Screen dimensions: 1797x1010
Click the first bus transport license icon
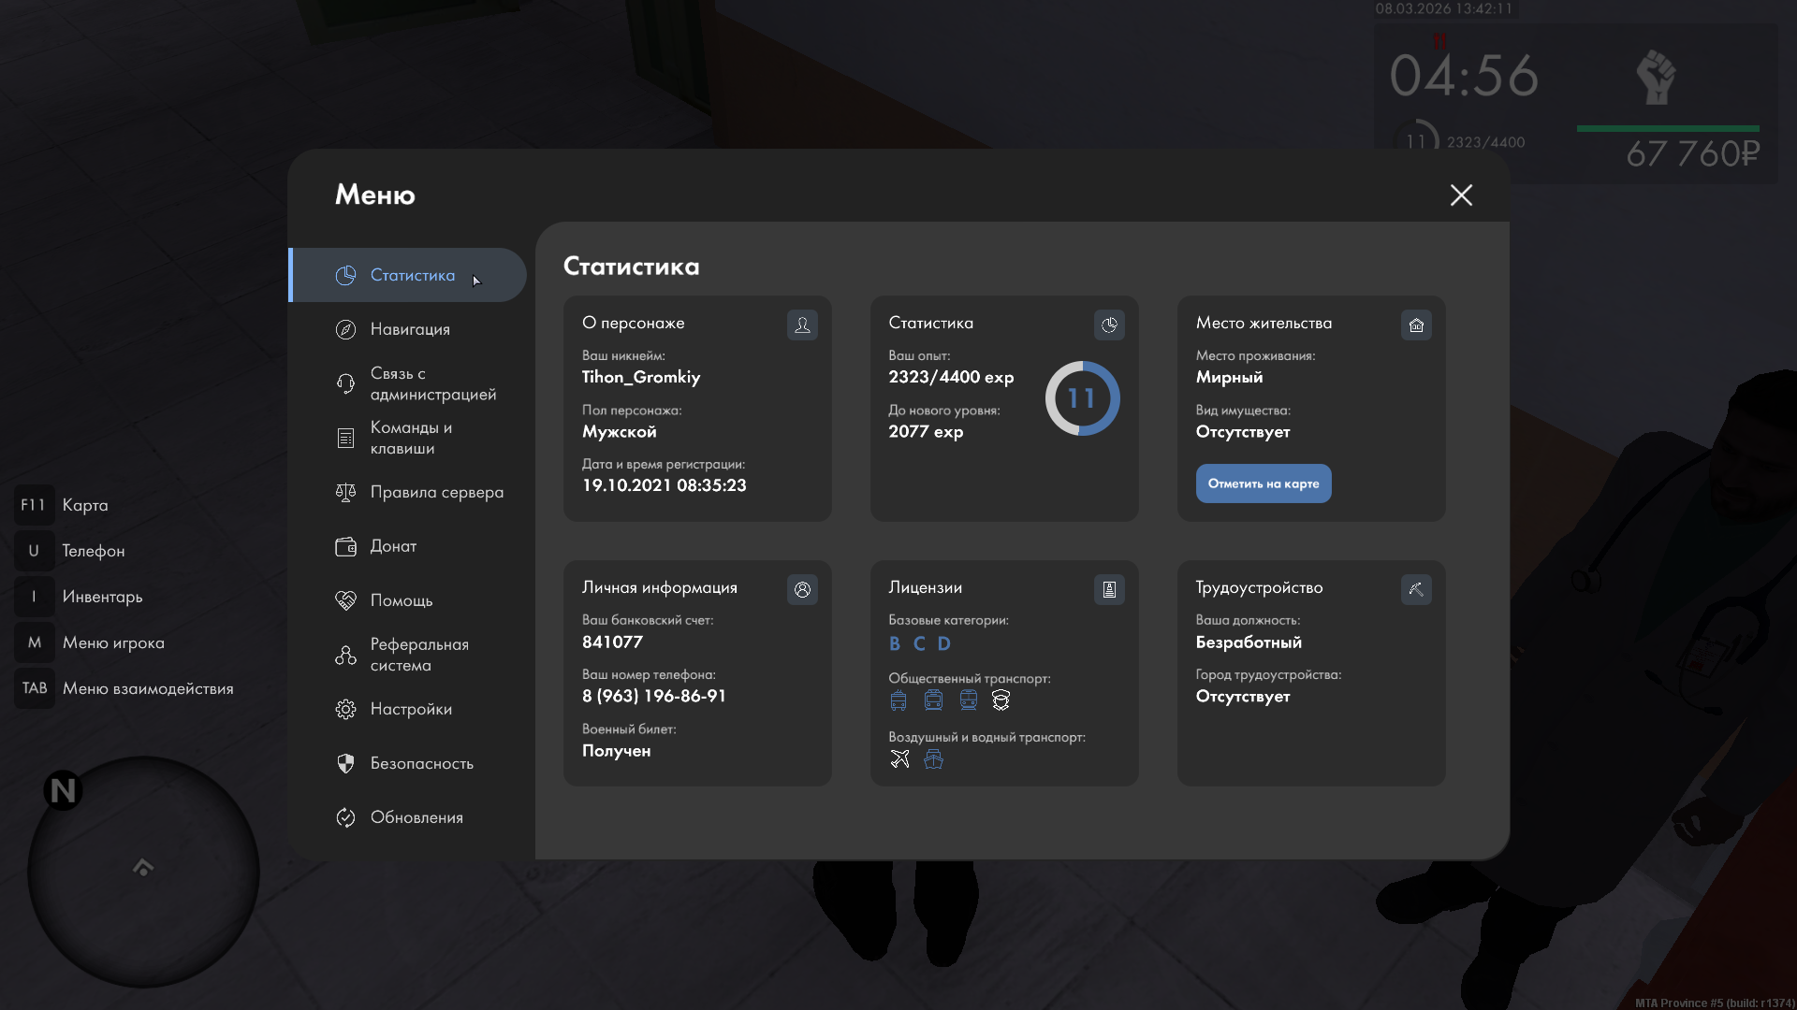tap(898, 700)
